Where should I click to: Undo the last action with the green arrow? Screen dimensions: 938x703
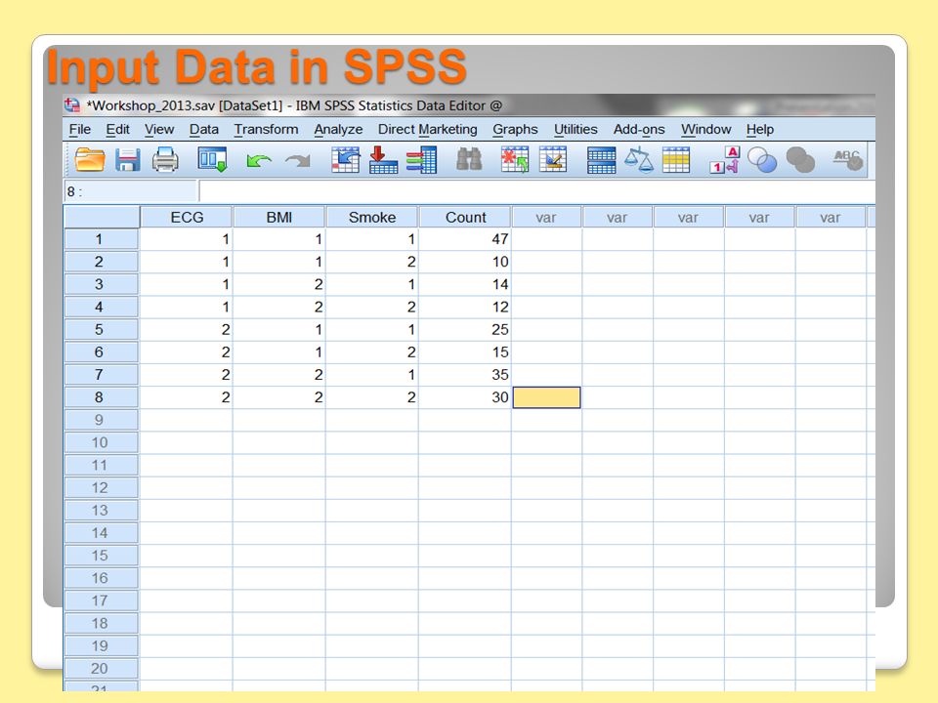pos(259,161)
